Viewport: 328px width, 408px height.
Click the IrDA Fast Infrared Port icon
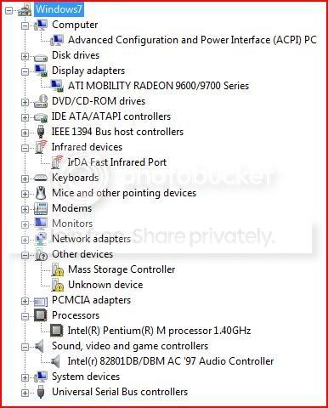coord(57,162)
